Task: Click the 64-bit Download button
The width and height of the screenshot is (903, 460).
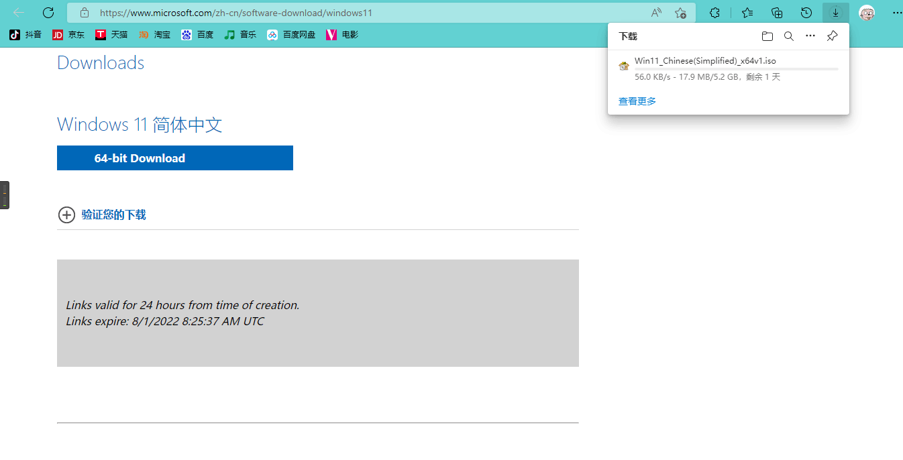Action: click(x=175, y=158)
